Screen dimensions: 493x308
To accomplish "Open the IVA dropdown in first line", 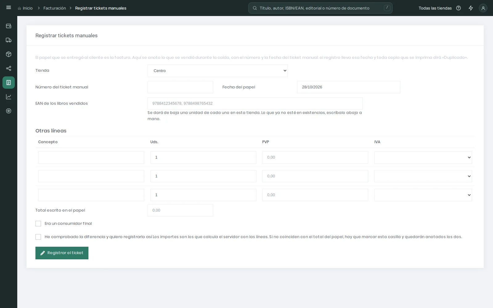I will (x=423, y=157).
